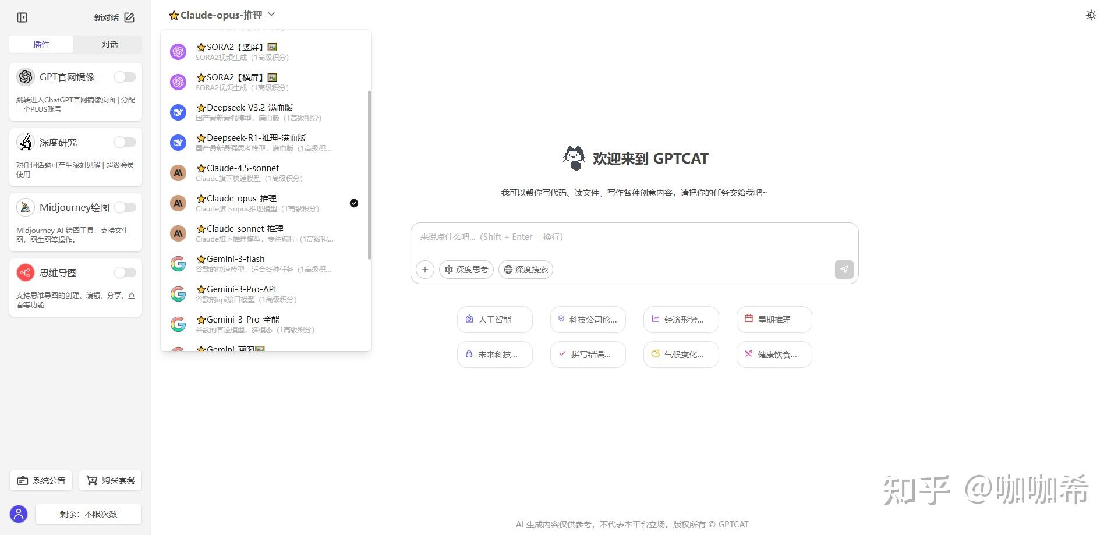Click the 深度研究 microscope icon
The width and height of the screenshot is (1118, 535).
tap(26, 142)
